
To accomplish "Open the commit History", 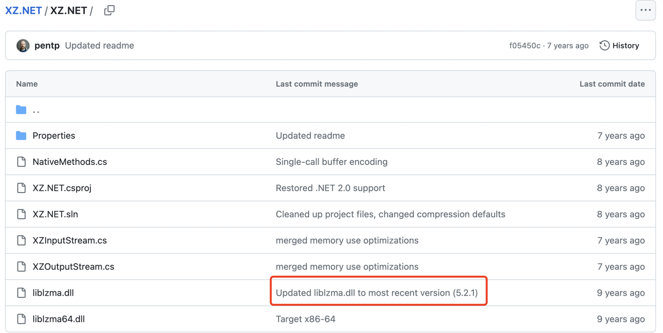I will (x=619, y=46).
